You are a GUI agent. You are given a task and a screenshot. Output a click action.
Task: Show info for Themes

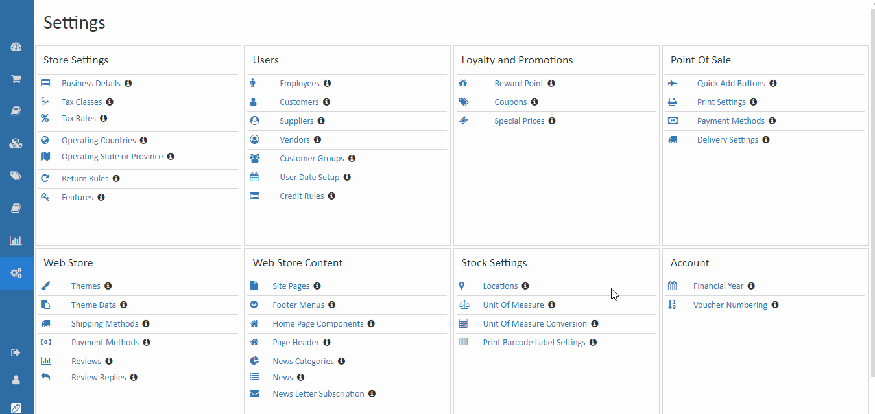[108, 286]
